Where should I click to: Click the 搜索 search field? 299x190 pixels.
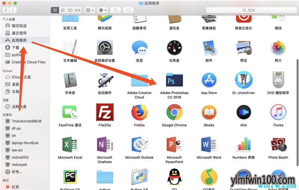(251, 10)
